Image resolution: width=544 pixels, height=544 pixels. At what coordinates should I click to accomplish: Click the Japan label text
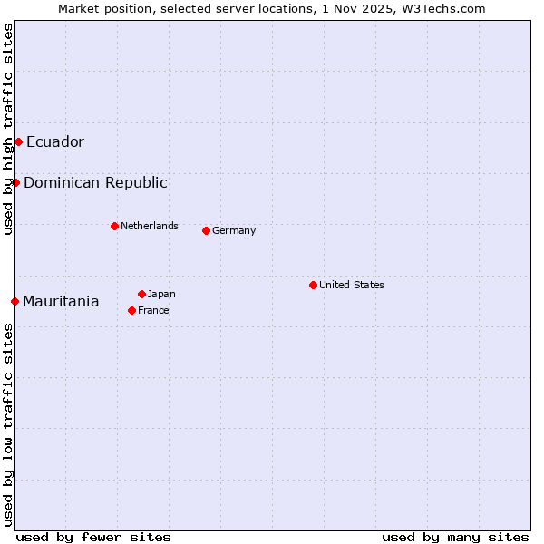pyautogui.click(x=161, y=294)
